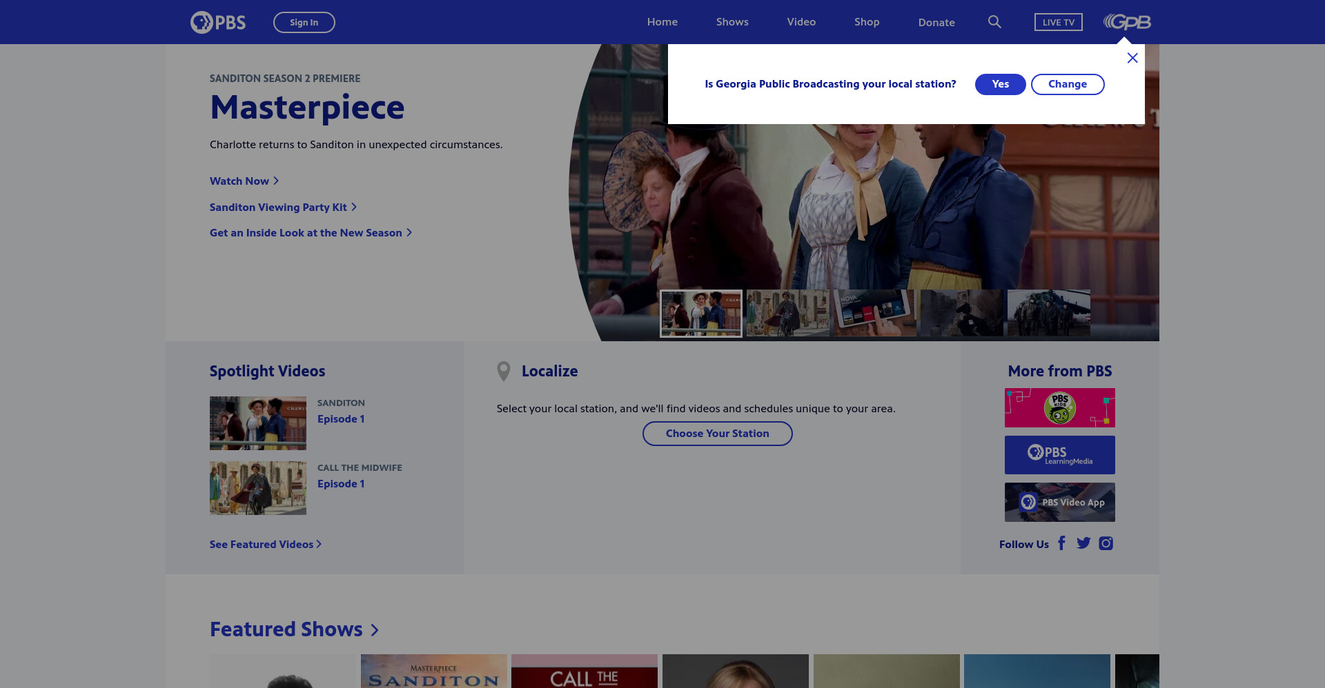1325x688 pixels.
Task: Open the Featured Shows heading link
Action: point(295,629)
